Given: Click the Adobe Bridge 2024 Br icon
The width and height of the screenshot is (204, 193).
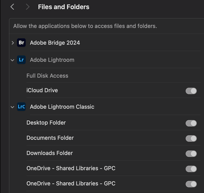Looking at the screenshot, I should (21, 42).
